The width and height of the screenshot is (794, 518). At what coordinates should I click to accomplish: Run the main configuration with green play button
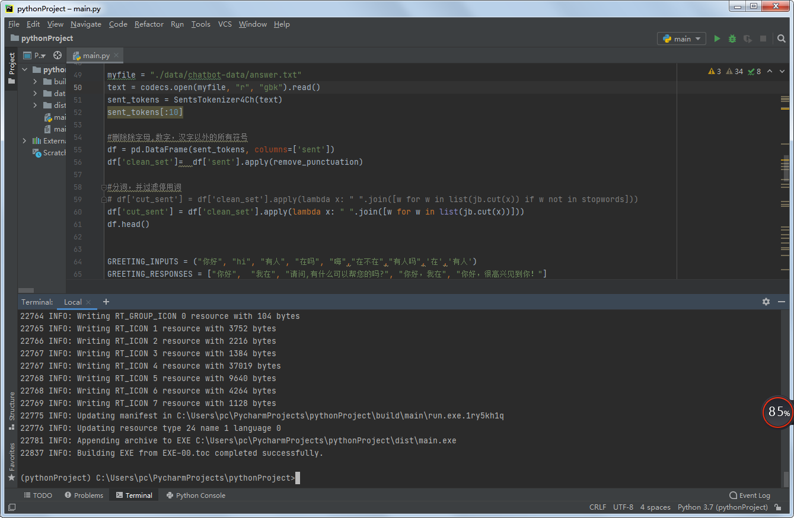[717, 39]
